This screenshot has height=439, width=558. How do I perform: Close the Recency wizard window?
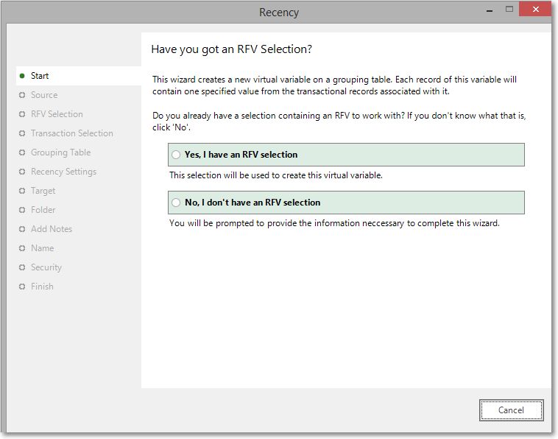(535, 10)
